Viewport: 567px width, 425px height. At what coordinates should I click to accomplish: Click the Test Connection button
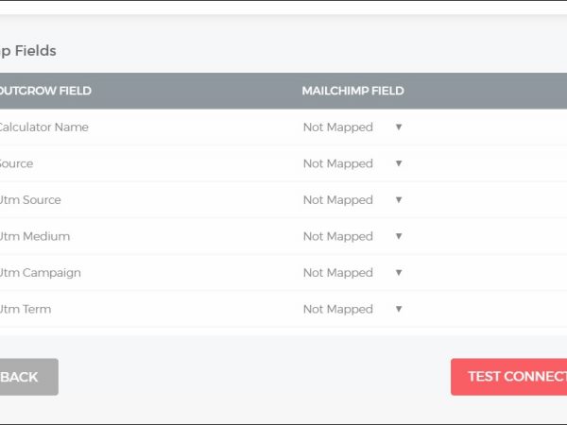click(510, 376)
